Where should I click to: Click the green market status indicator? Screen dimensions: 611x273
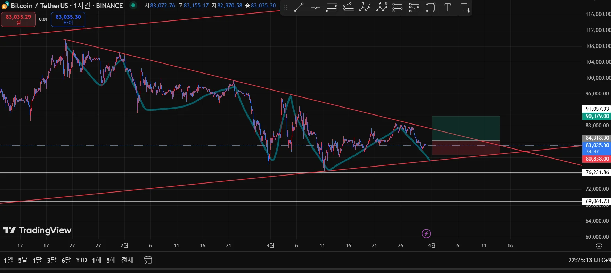tap(133, 5)
